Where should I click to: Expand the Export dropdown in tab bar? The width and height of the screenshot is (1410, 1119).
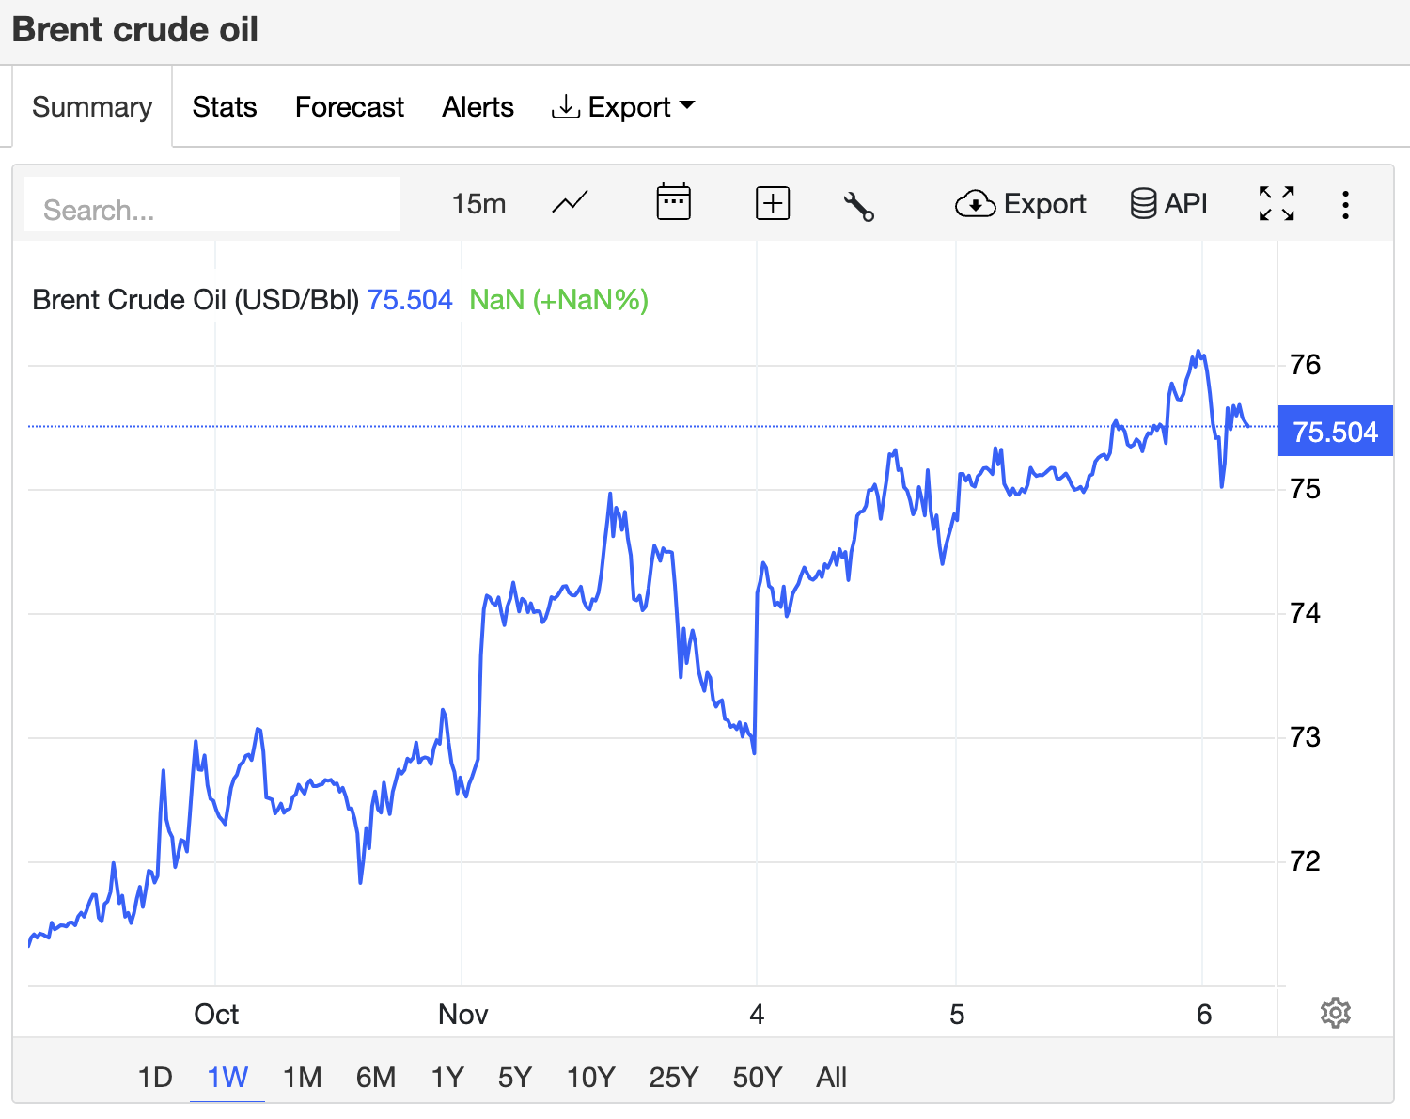(623, 107)
